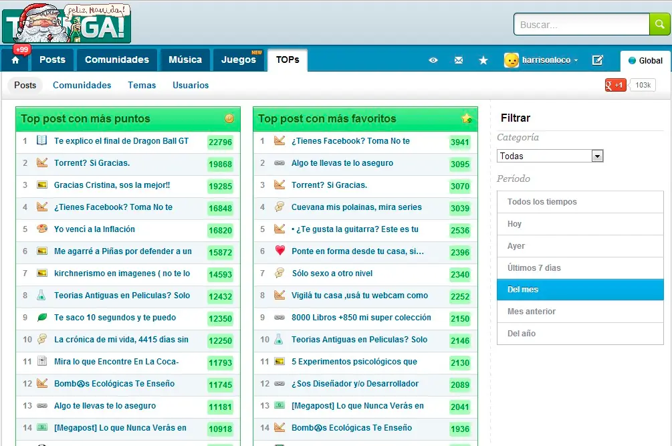Click the Google +1 button
This screenshot has height=446, width=672.
(x=615, y=85)
